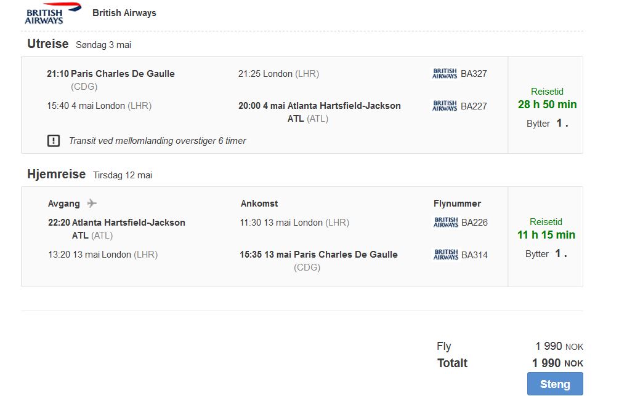Select flight number BA226

(x=474, y=222)
